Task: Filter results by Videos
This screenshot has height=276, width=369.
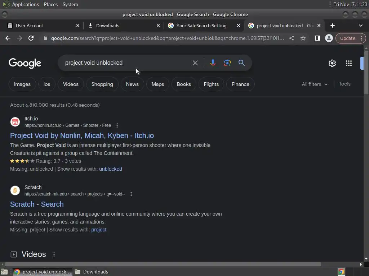Action: point(71,84)
